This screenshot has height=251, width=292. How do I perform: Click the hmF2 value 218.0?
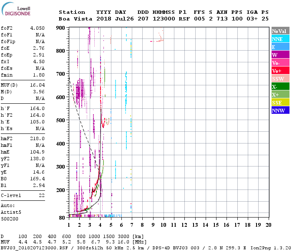point(38,138)
